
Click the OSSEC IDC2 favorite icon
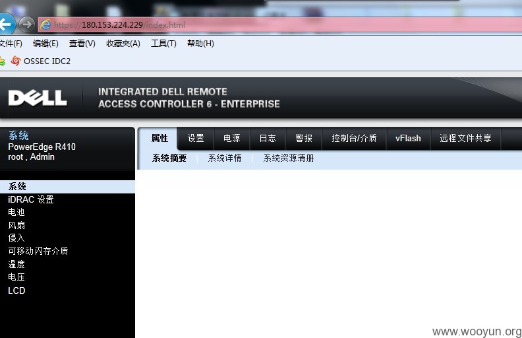(16, 61)
